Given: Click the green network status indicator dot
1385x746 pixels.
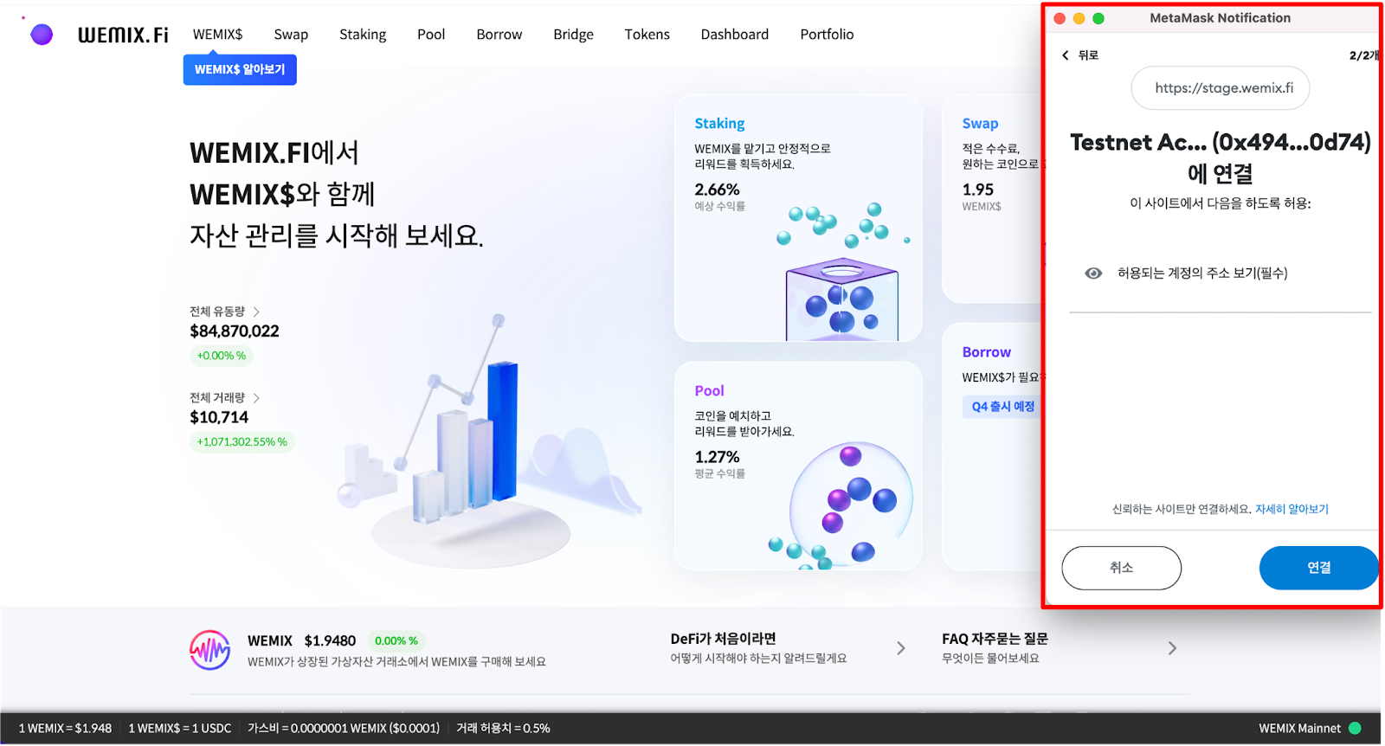Looking at the screenshot, I should tap(1355, 729).
